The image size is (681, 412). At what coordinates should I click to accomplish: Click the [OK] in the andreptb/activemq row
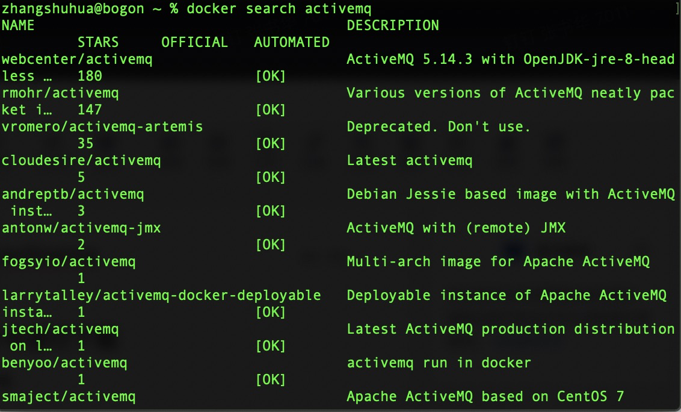(x=271, y=211)
